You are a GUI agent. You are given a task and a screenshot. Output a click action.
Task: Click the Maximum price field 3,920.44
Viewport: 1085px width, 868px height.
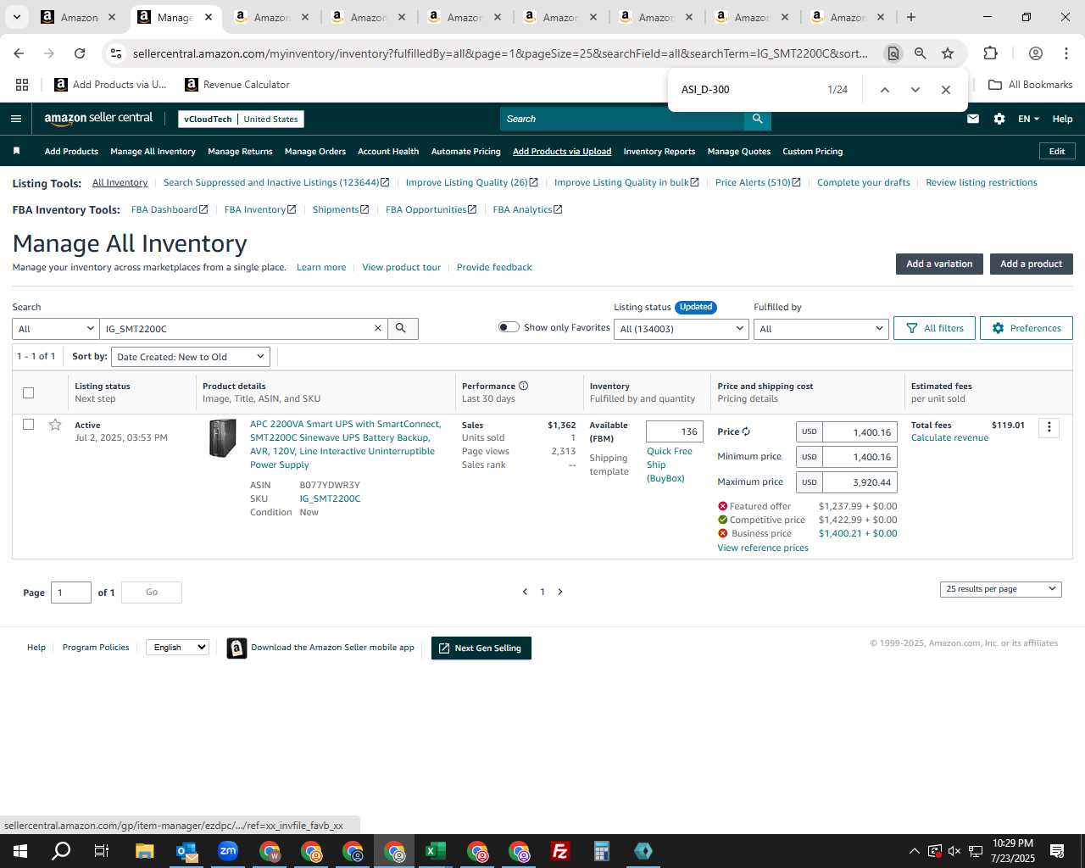(860, 482)
